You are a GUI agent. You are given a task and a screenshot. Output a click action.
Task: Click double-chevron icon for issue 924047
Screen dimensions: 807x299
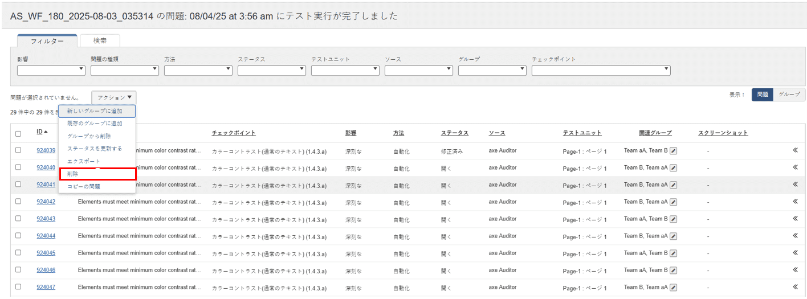coord(795,287)
